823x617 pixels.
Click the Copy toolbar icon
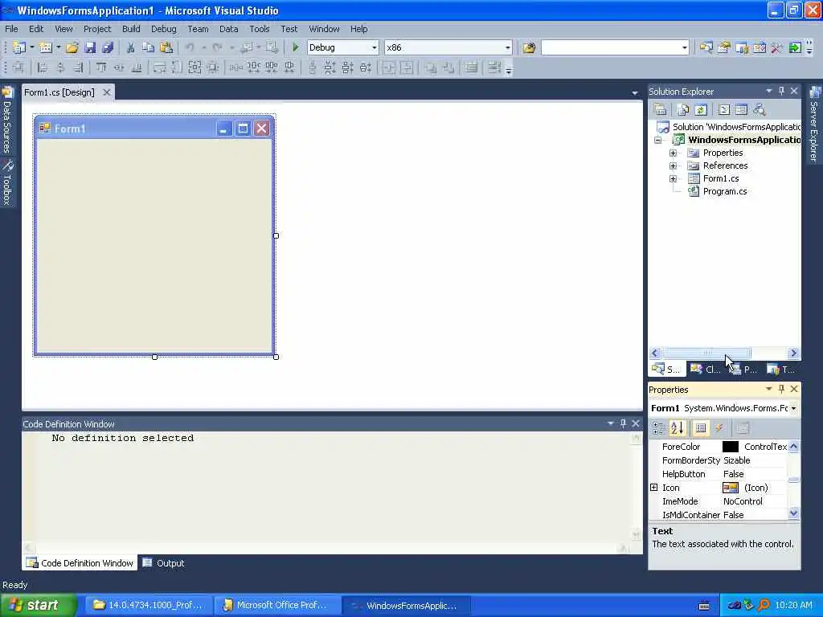[x=148, y=47]
